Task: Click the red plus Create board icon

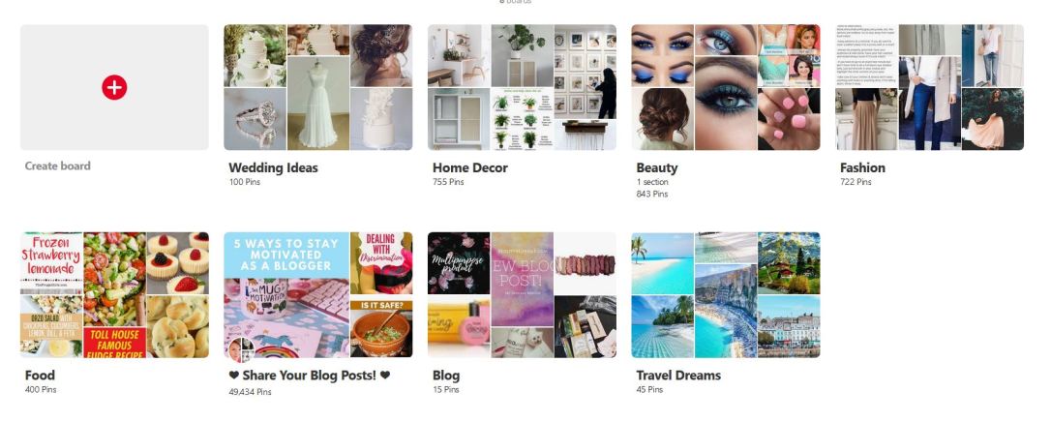Action: tap(114, 87)
